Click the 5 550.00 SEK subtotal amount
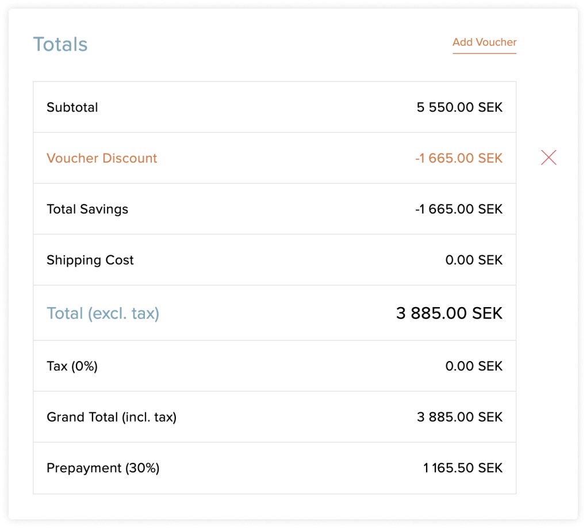This screenshot has width=587, height=528. (459, 108)
